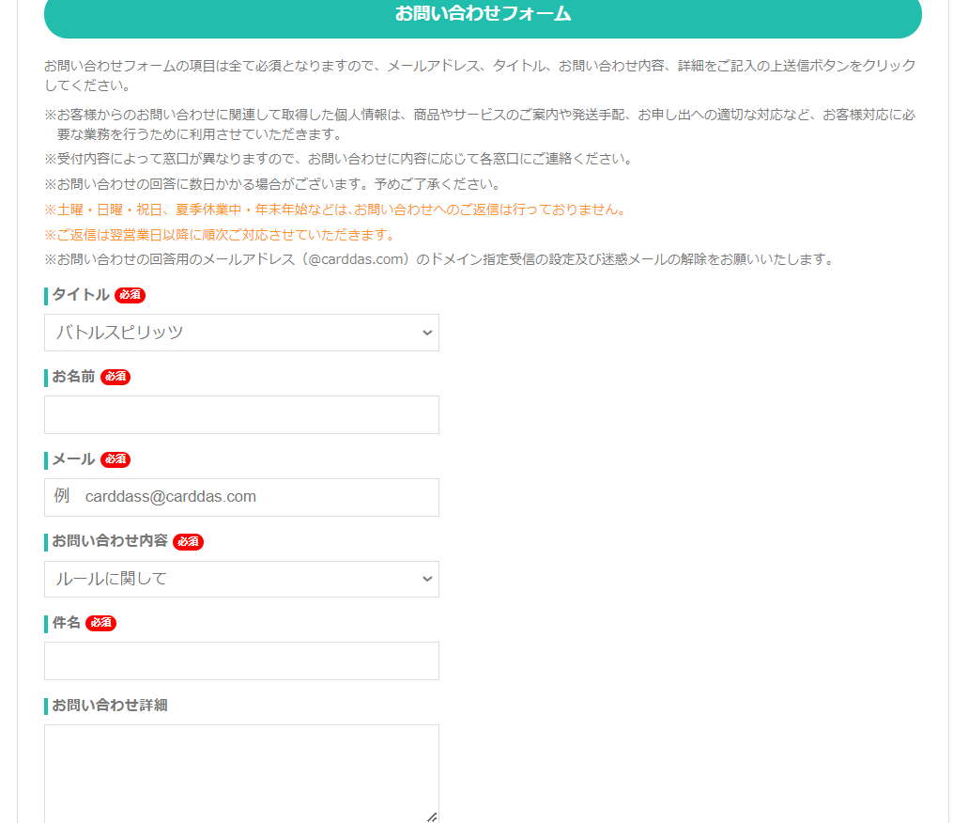Click the 必須 badge beside タイトル
The height and width of the screenshot is (823, 968).
tap(130, 295)
